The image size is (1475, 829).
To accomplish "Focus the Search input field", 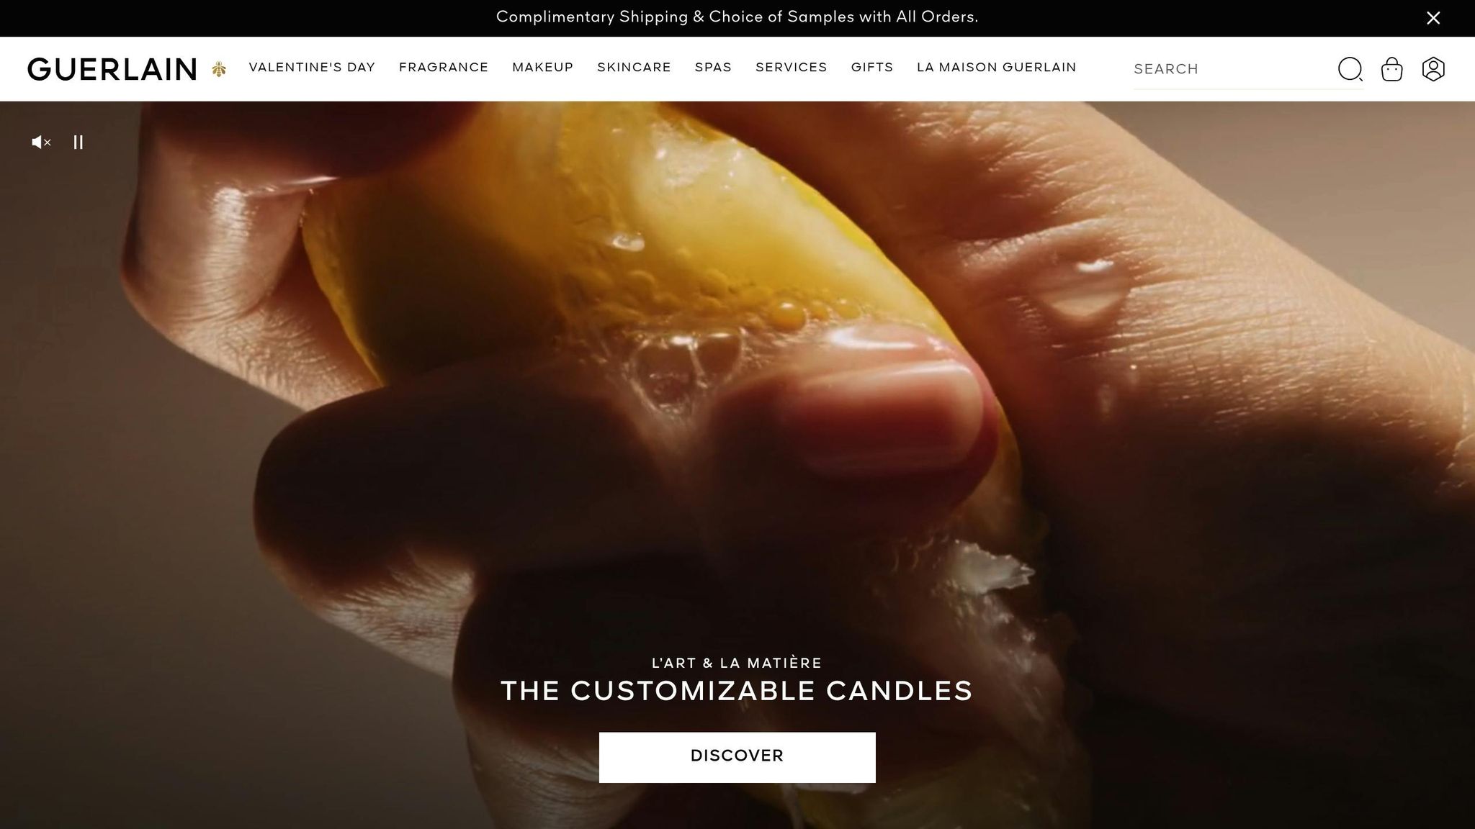I will click(1232, 69).
